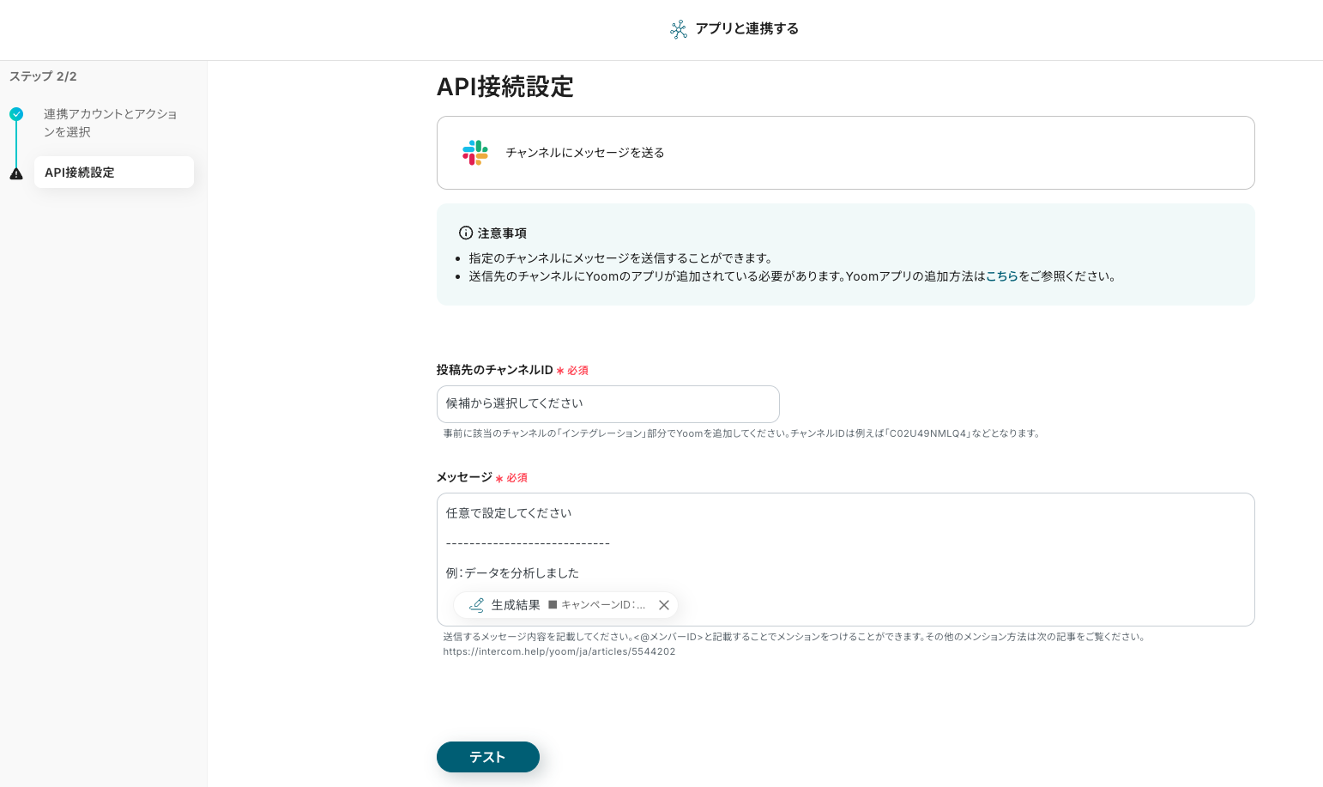
Task: Remove the 生成結果 chip with X
Action: tap(664, 605)
